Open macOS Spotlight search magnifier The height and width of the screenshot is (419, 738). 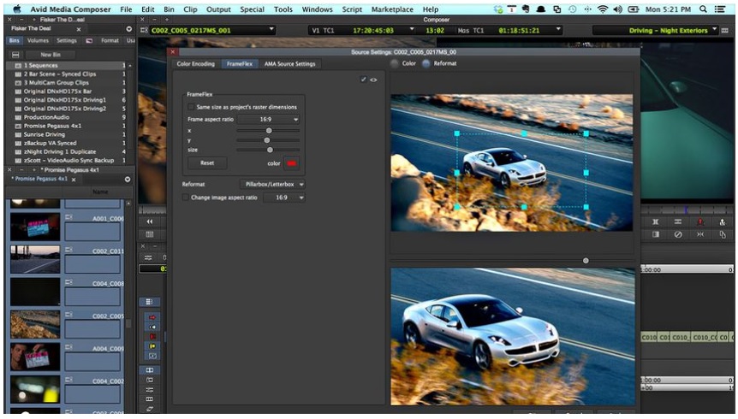703,9
